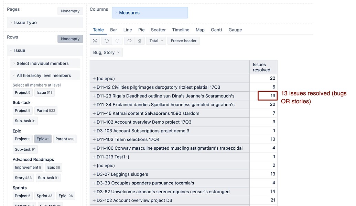
Task: Select the Gantt chart icon
Action: click(216, 30)
